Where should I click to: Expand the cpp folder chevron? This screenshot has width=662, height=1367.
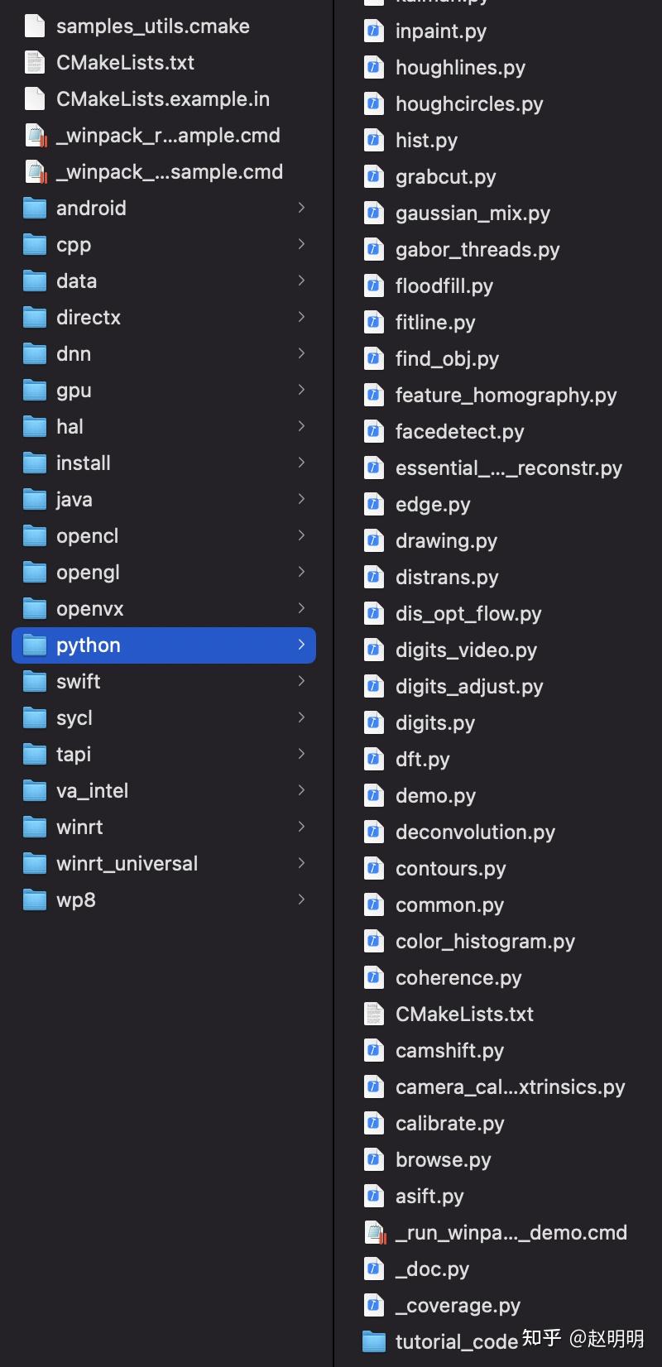click(x=301, y=244)
